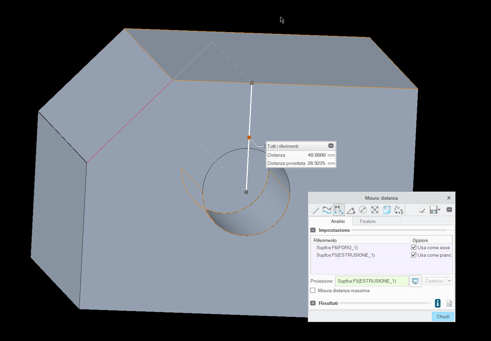Screen dimensions: 491x341
Task: Open the save icon dropdown arrow
Action: click(x=439, y=210)
